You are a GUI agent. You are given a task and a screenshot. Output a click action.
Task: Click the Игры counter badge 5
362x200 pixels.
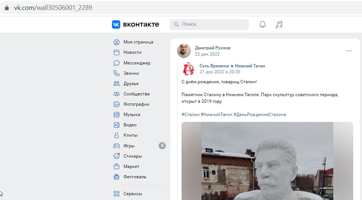[162, 145]
